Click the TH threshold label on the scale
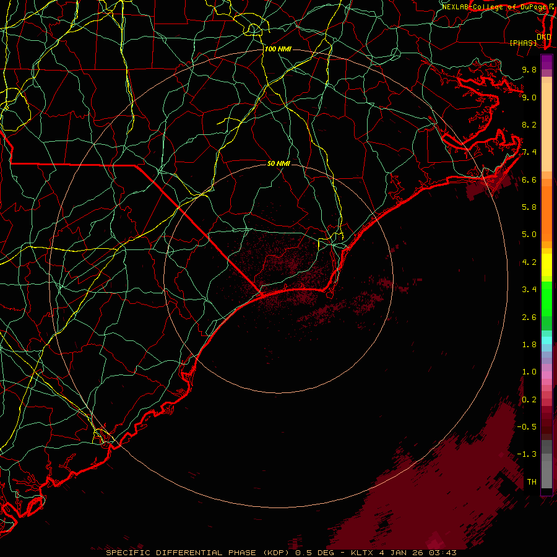Viewport: 557px width, 557px height. point(532,482)
